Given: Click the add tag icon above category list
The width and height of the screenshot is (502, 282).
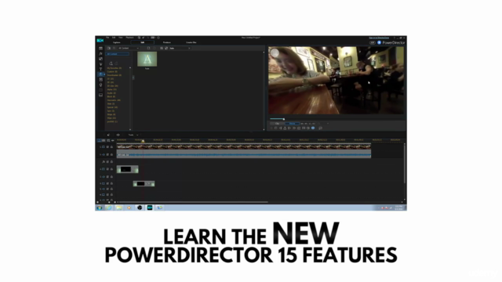Looking at the screenshot, I should [x=111, y=63].
